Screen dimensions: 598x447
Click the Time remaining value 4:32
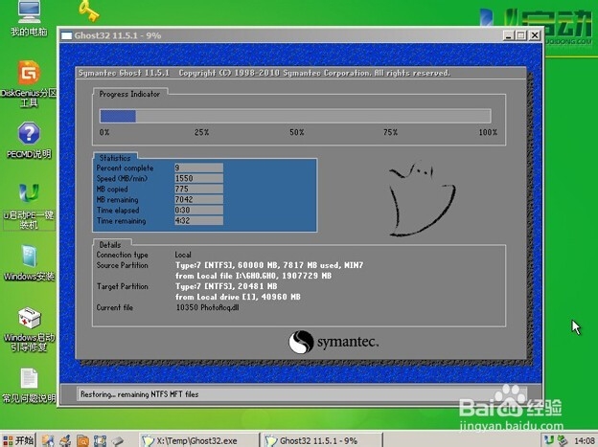[198, 221]
